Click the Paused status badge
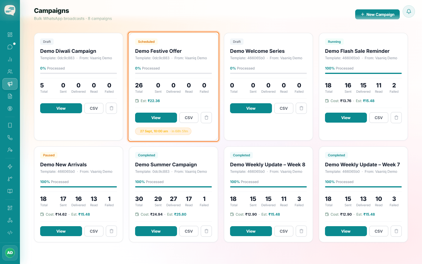 pos(49,155)
